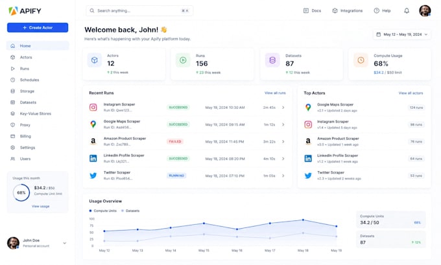Expand Google Maps Scraper run chevron
Image resolution: width=441 pixels, height=265 pixels.
pos(283,124)
